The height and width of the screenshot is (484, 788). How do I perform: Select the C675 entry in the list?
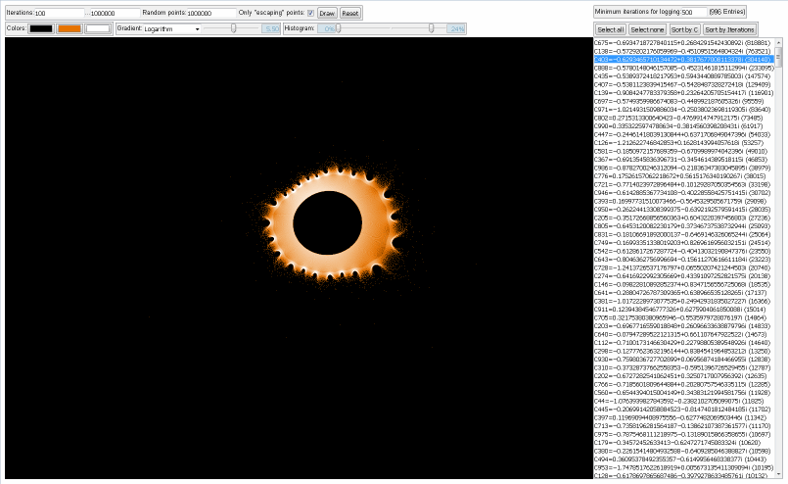(x=682, y=43)
